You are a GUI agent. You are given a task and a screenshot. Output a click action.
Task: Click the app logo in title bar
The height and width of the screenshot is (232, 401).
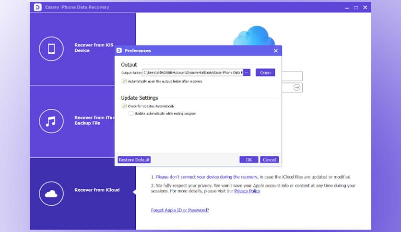[x=37, y=7]
